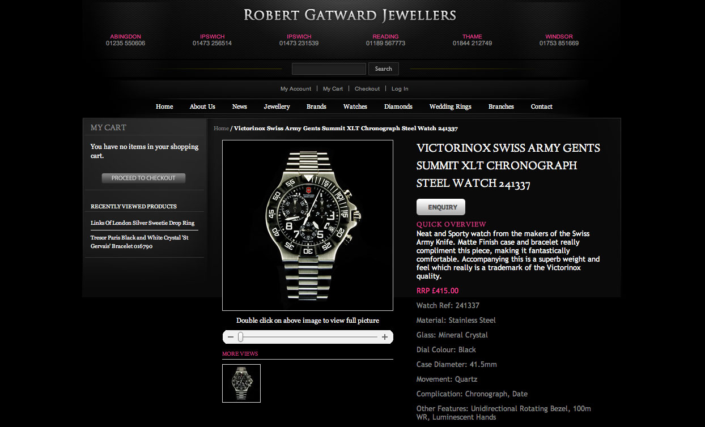This screenshot has width=705, height=427.
Task: Go to Wedding Rings page
Action: pyautogui.click(x=451, y=106)
